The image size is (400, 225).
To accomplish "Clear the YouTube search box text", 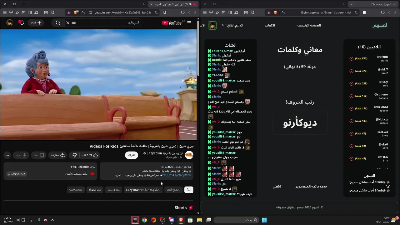I will [x=68, y=23].
